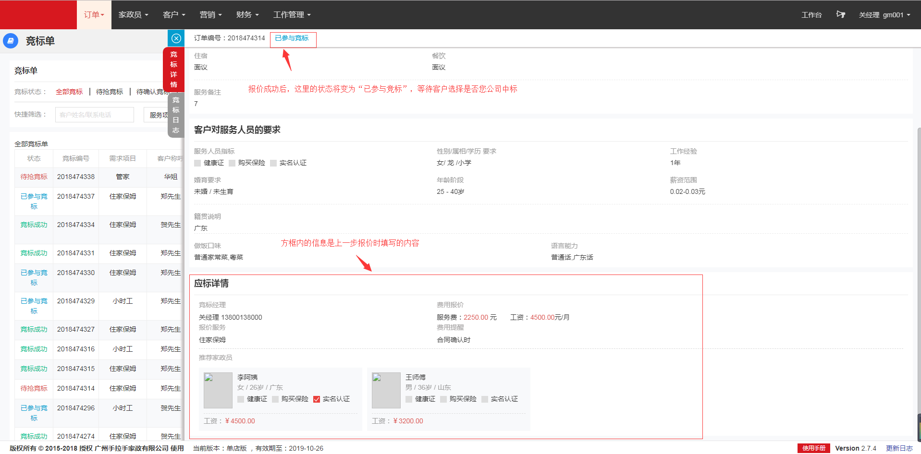The image size is (921, 454).
Task: Select order row 2018474316
Action: (98, 350)
